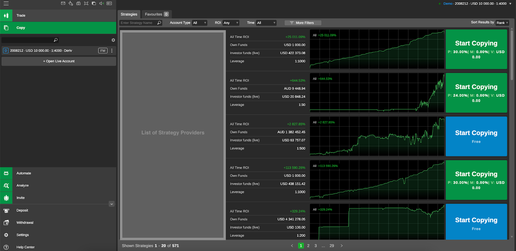Open the Account Type dropdown
Viewport: 516px width, 251px height.
click(199, 23)
